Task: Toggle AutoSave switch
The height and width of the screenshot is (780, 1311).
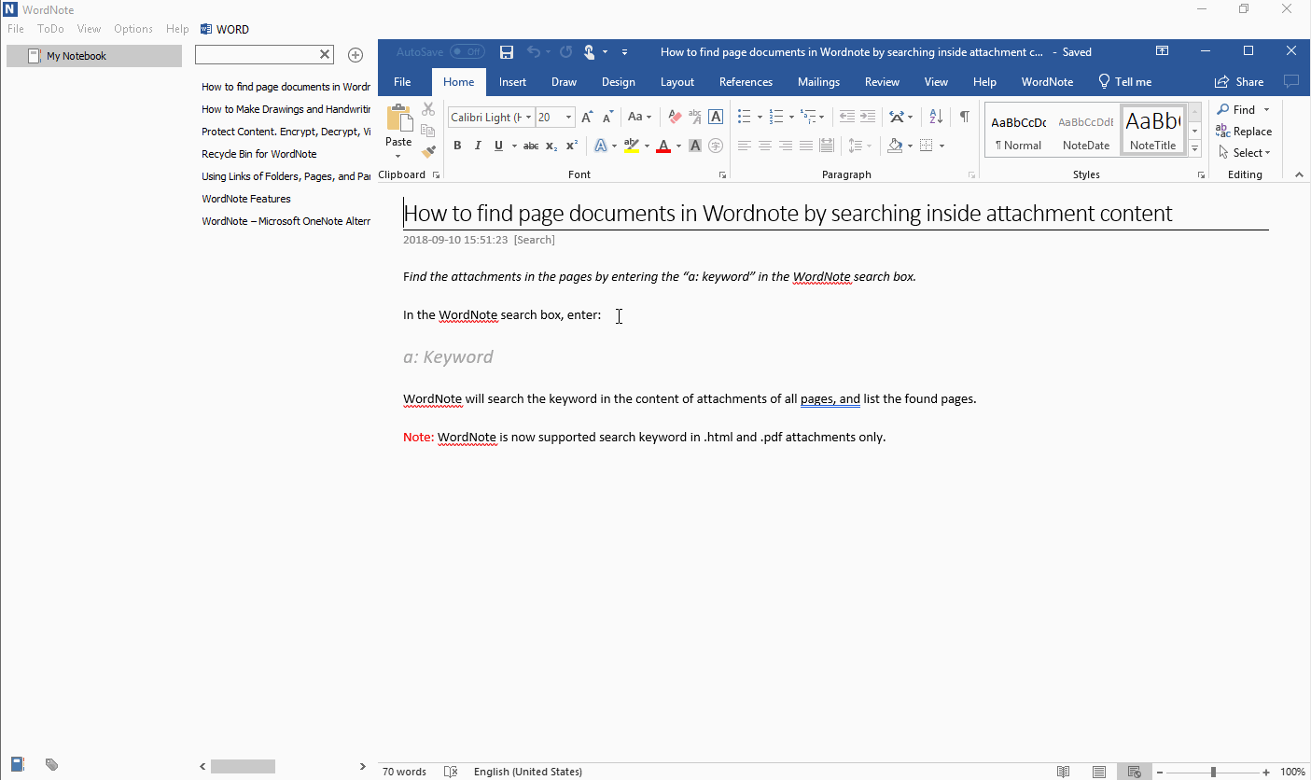Action: [467, 52]
